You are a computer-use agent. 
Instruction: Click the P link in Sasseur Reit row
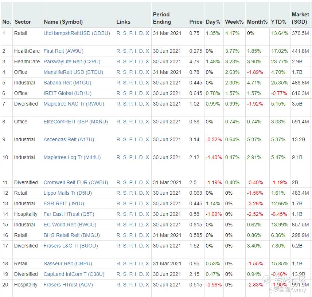click(131, 264)
